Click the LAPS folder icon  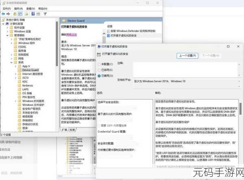pyautogui.click(x=19, y=89)
